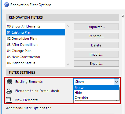Click the filter list scroll up arrow

click(68, 26)
